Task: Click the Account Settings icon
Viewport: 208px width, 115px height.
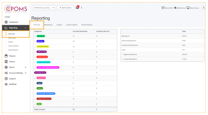Action: tap(6, 73)
